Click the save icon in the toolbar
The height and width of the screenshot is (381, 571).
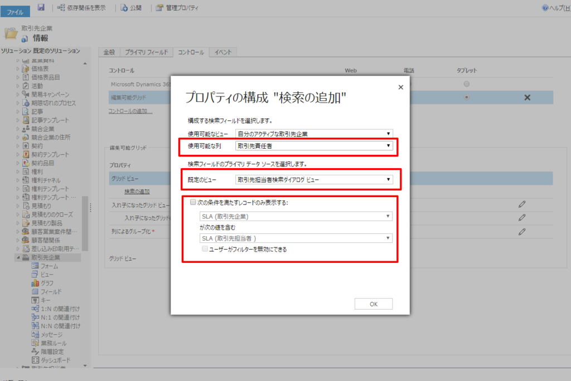point(40,8)
